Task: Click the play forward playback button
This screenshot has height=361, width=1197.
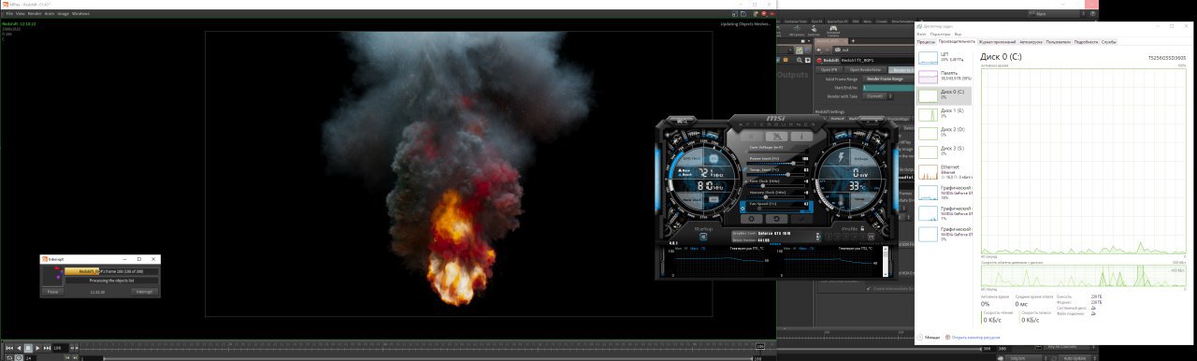Action: [x=37, y=348]
